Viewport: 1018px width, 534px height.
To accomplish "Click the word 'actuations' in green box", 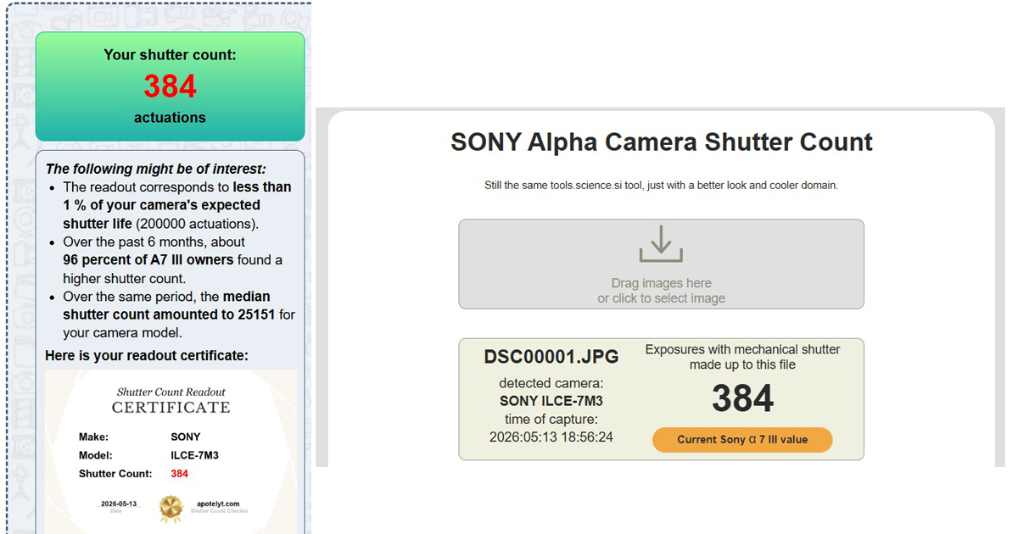I will 170,118.
